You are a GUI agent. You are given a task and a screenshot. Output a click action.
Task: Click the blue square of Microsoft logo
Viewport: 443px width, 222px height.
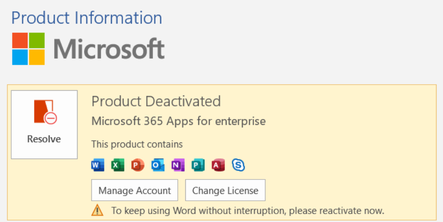coord(20,57)
